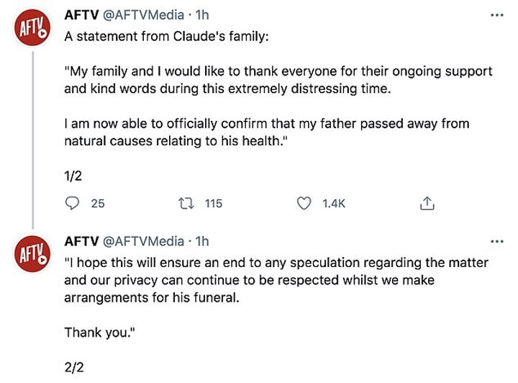Click the 2/2 text in second tweet
The width and height of the screenshot is (518, 383).
[75, 367]
